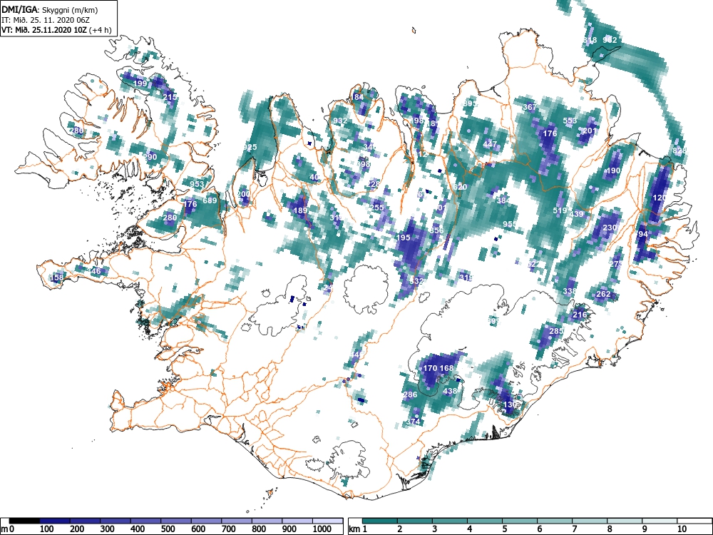Click the 290 visibility value
This screenshot has width=713, height=535.
tap(150, 157)
